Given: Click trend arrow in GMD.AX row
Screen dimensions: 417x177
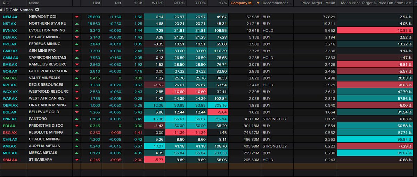Looking at the screenshot, I should 77,51.
